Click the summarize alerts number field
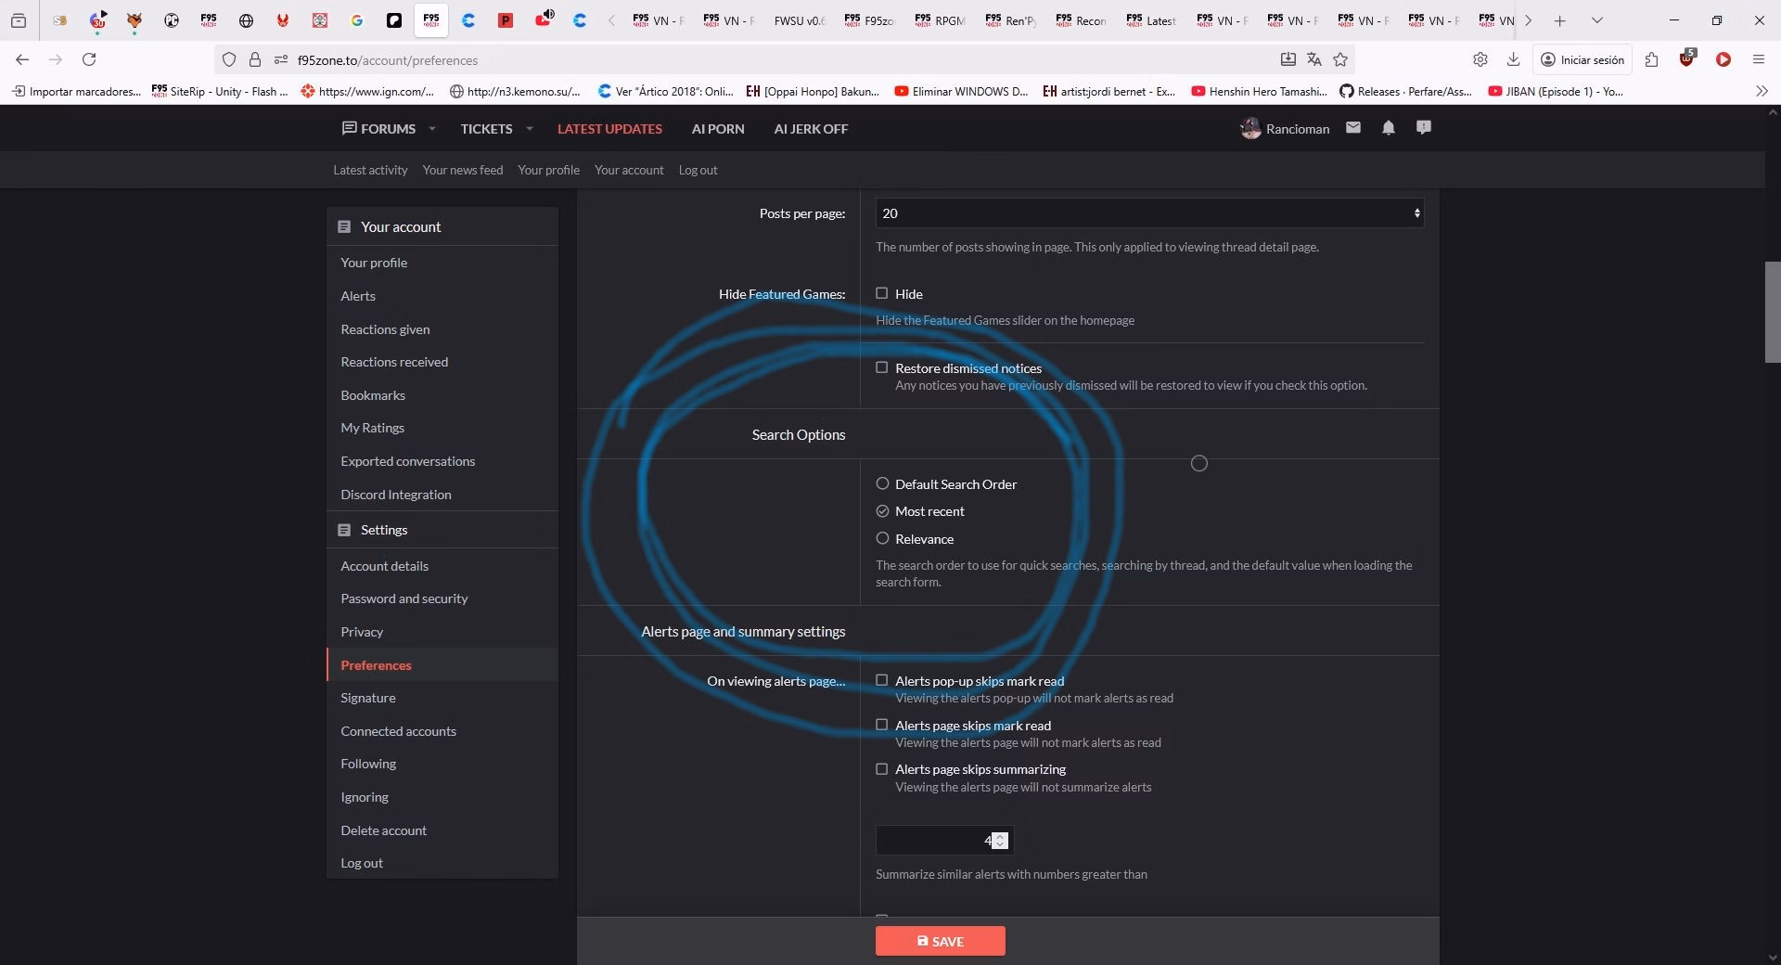Screen dimensions: 1781x965 click(932, 841)
